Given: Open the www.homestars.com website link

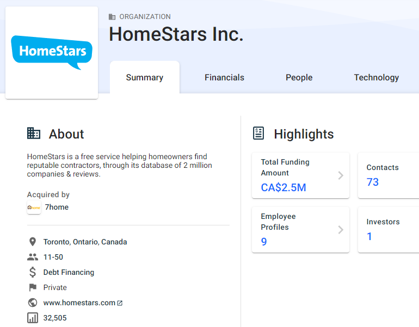Looking at the screenshot, I should [x=79, y=303].
